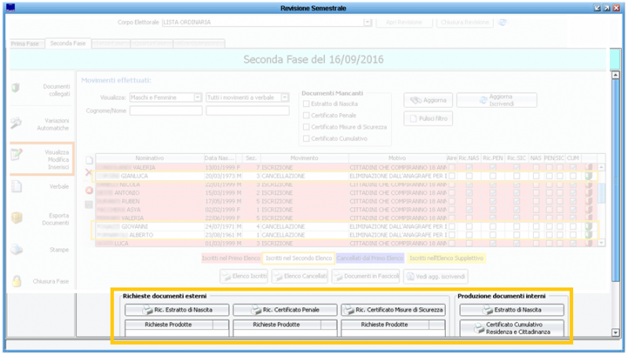628x355 pixels.
Task: Check the Certificato Cumulativo missing-document option
Action: pyautogui.click(x=306, y=138)
